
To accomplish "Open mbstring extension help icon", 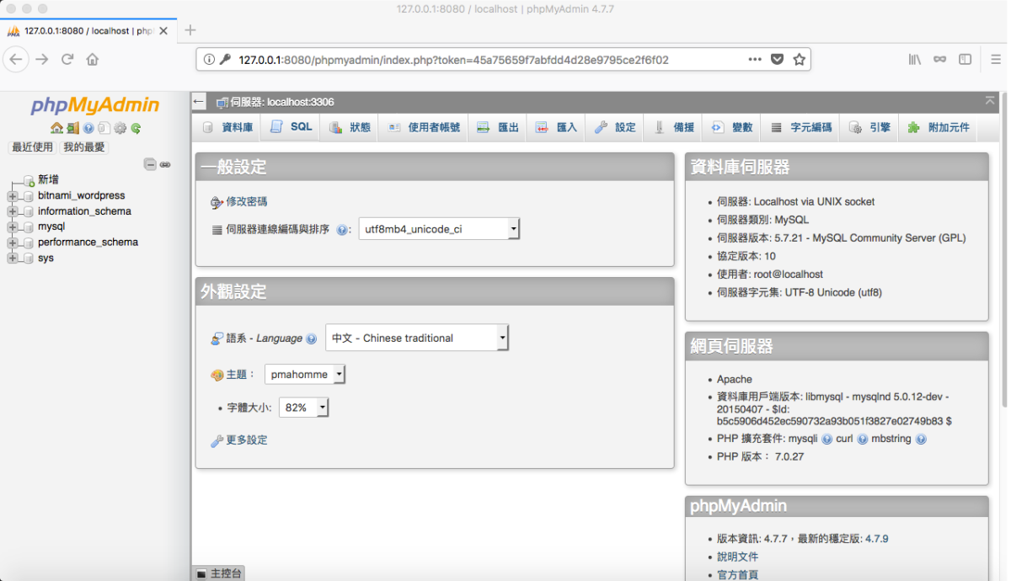I will (x=921, y=439).
